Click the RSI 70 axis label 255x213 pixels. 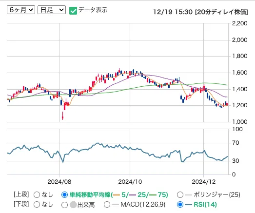pos(235,143)
